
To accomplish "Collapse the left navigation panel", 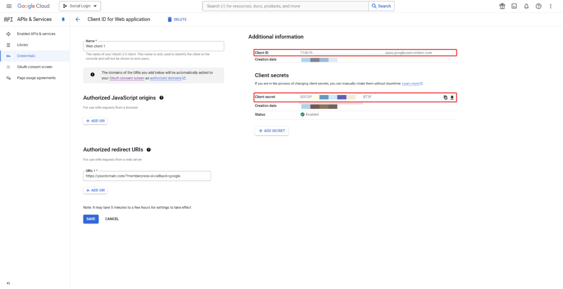I will (7, 283).
